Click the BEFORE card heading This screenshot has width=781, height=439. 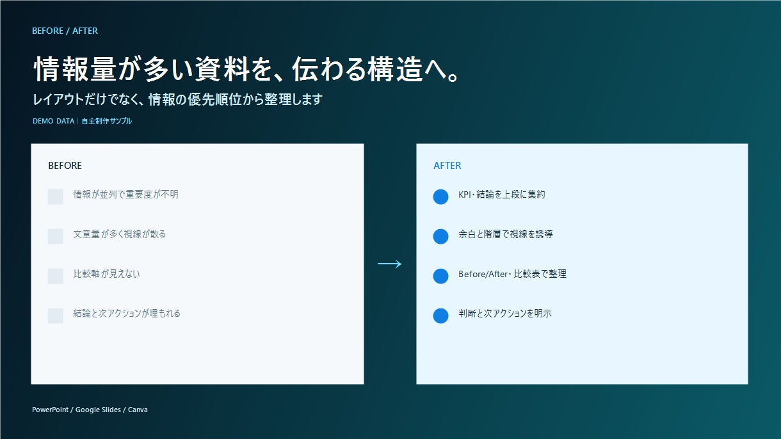[65, 166]
